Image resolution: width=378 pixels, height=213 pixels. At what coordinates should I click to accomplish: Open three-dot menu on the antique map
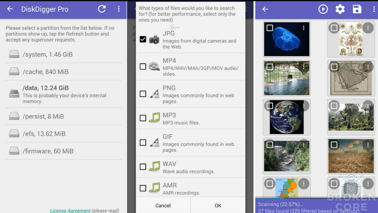coord(368,67)
